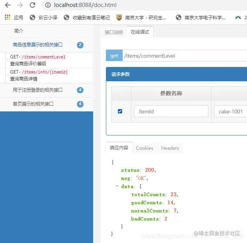Click the badCounts value 2
The height and width of the screenshot is (243, 247).
[x=166, y=219]
